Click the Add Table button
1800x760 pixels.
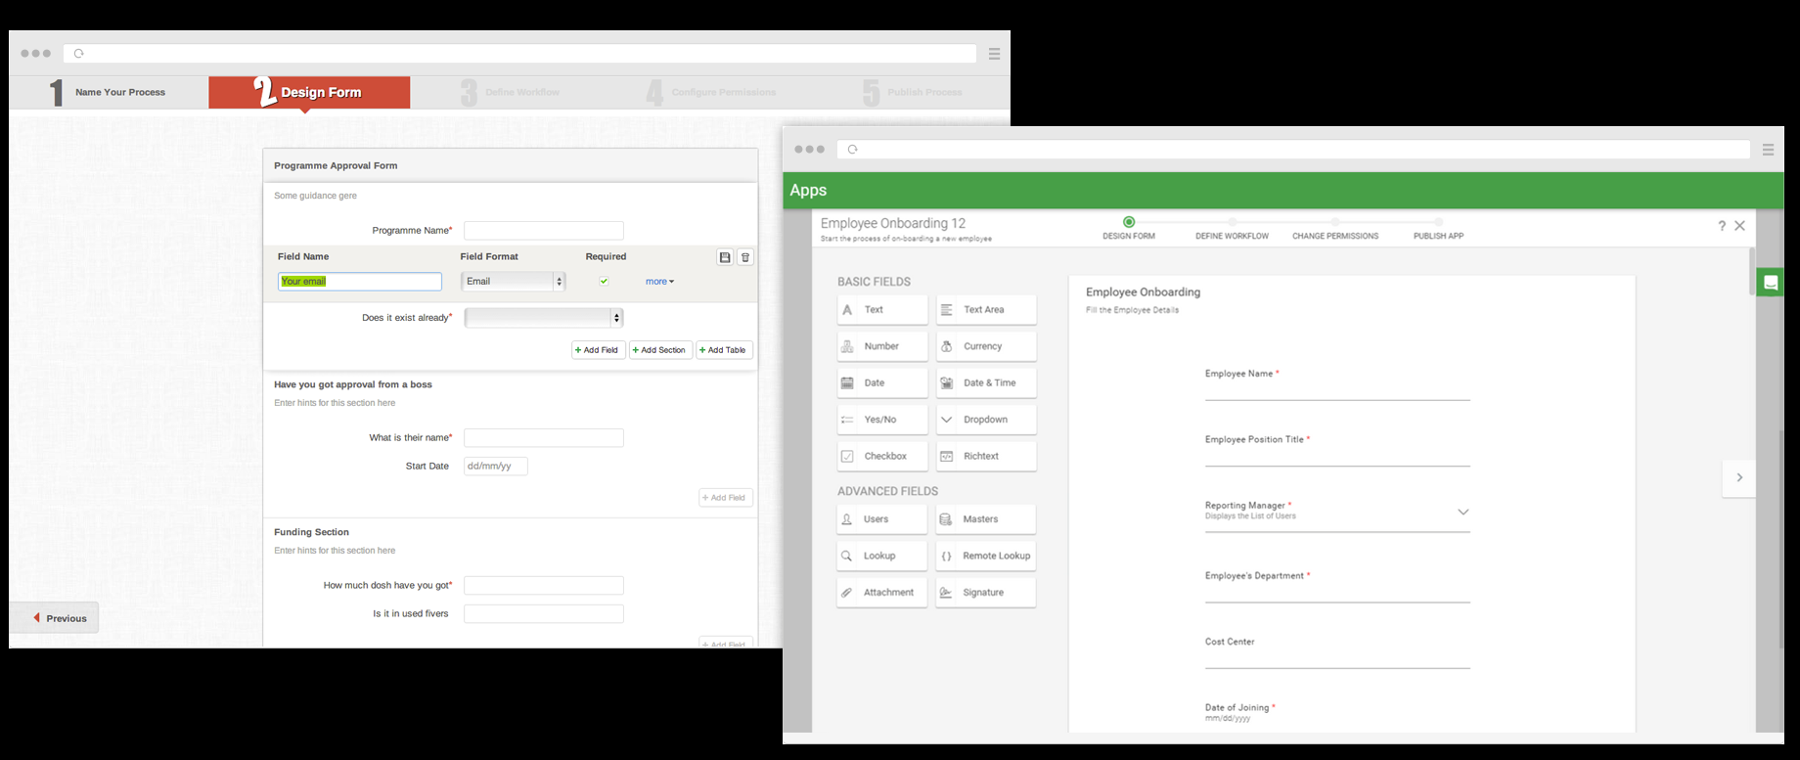(724, 350)
